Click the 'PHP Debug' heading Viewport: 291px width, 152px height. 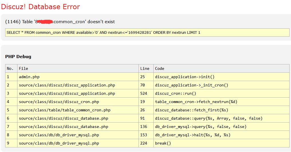18,57
